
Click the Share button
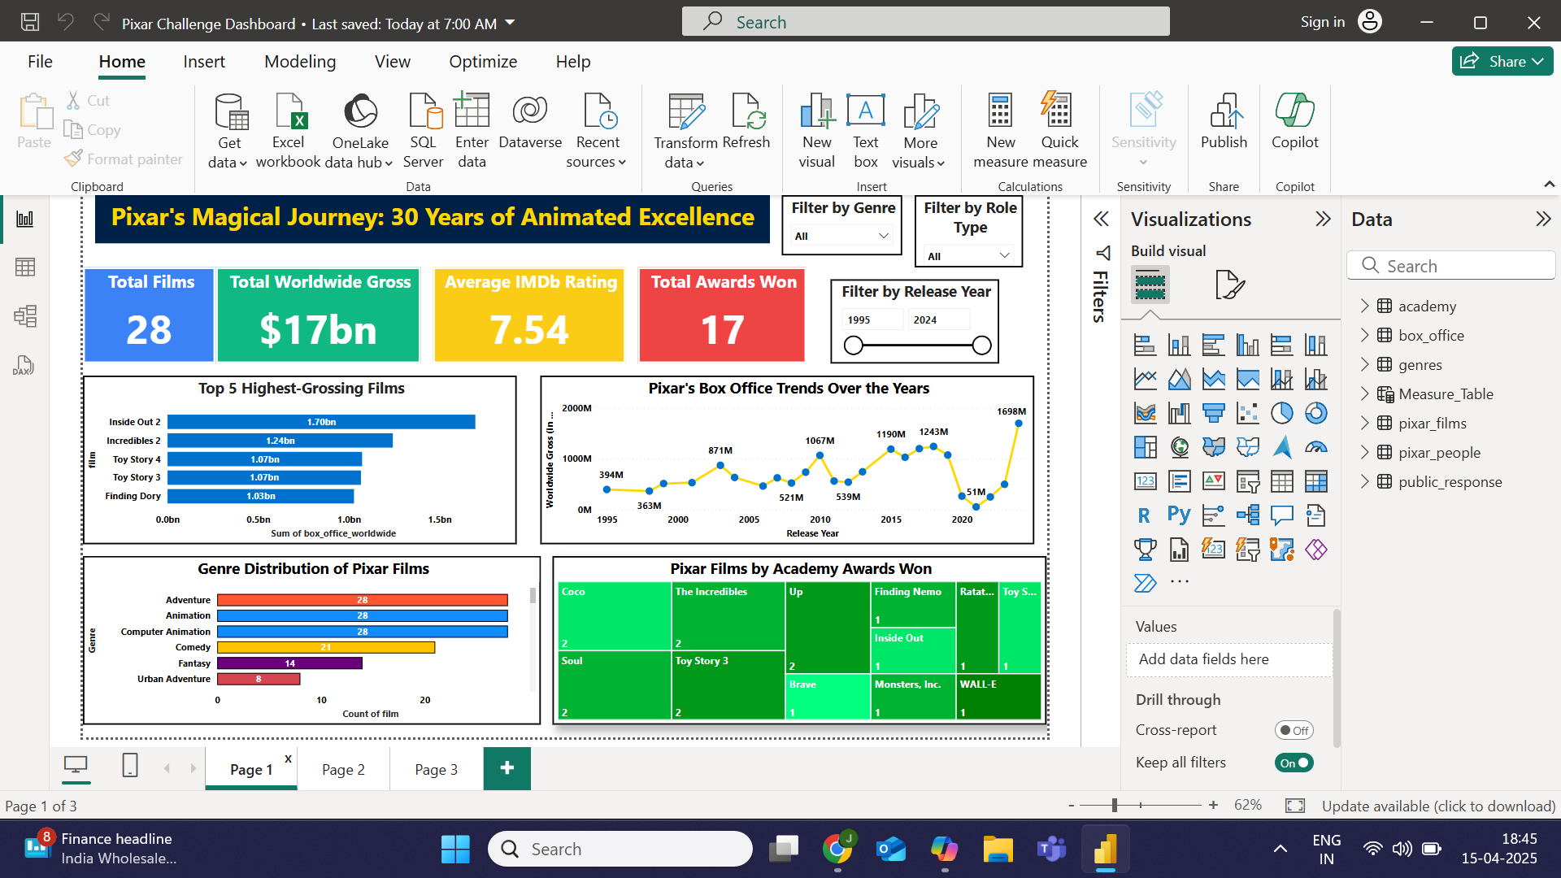coord(1502,62)
